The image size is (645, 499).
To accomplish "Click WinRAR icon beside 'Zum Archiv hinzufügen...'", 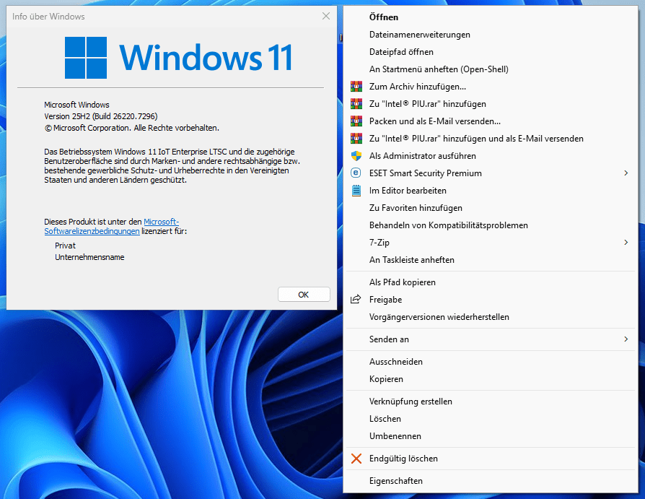I will coord(356,87).
